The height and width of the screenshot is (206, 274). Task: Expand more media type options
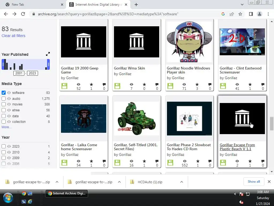tap(6, 127)
